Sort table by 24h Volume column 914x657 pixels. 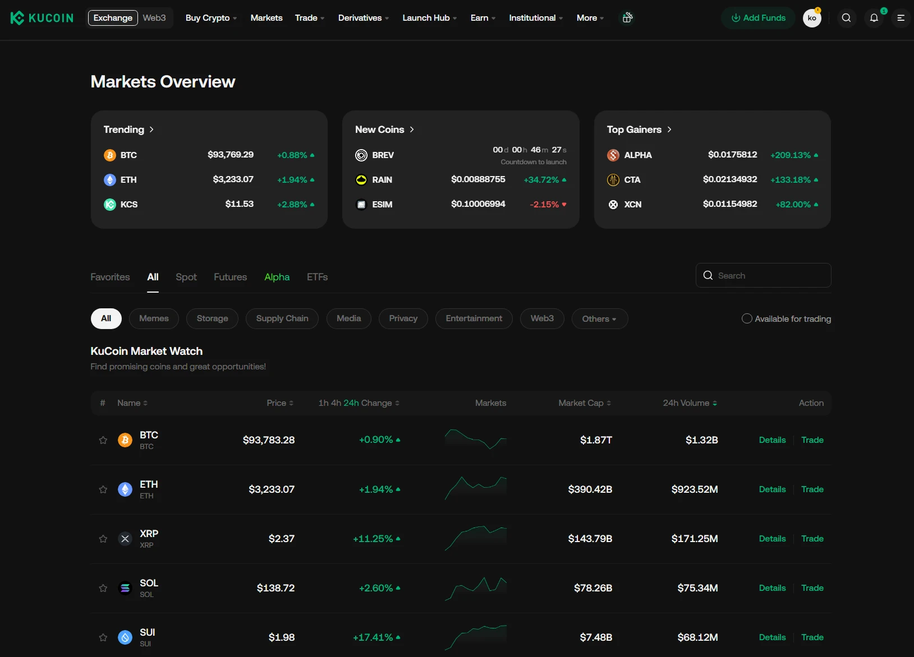point(690,403)
